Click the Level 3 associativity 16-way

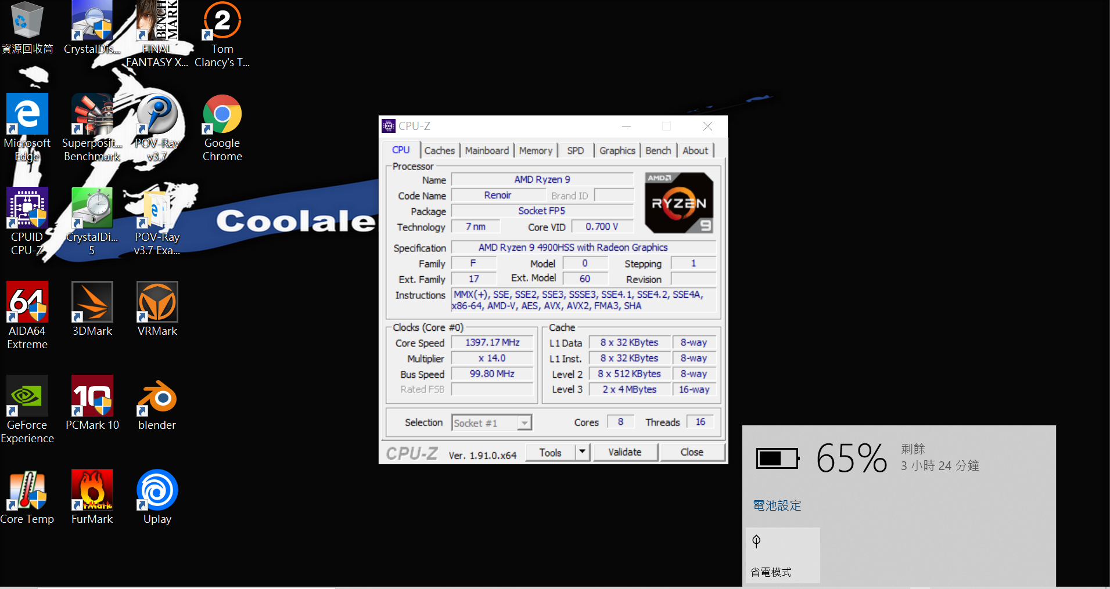tap(694, 389)
